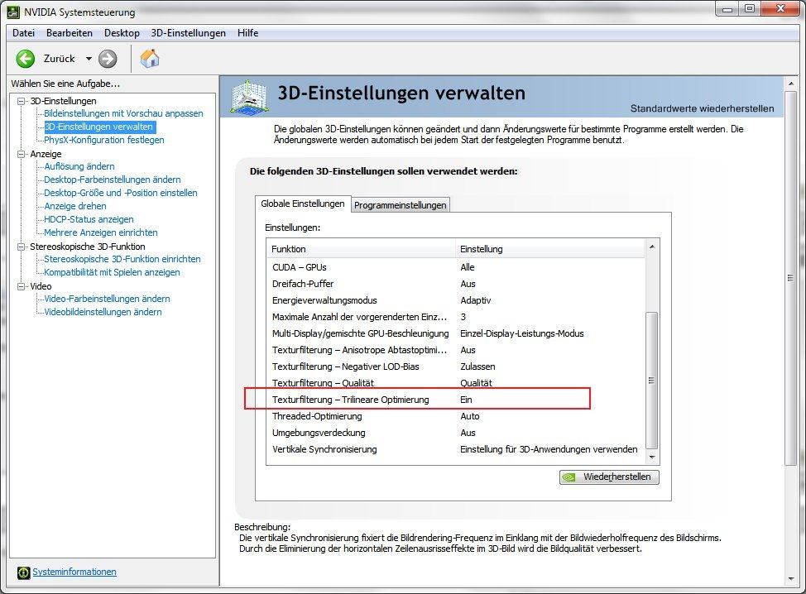Click the settings list scrollbar thumb
806x594 pixels.
[x=652, y=381]
